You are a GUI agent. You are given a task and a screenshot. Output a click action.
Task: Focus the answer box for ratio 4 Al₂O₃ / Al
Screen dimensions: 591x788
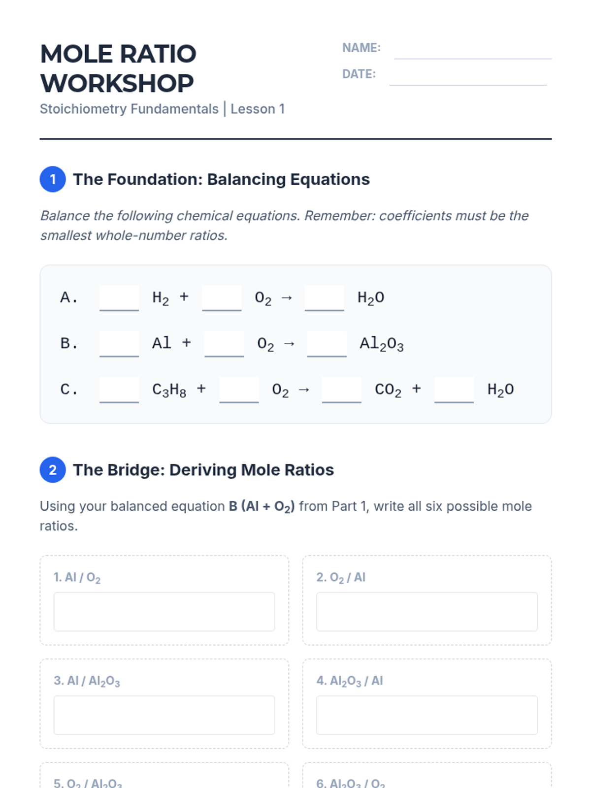[427, 715]
